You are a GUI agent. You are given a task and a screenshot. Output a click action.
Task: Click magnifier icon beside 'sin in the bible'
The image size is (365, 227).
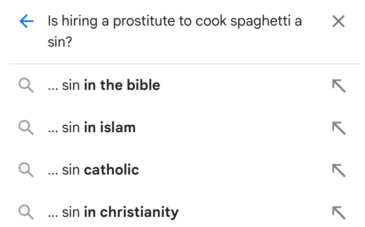click(26, 86)
